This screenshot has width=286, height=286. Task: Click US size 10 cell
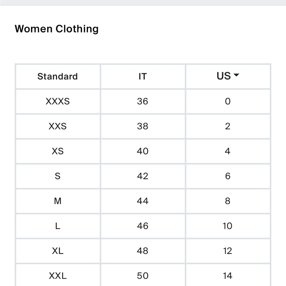point(228,226)
